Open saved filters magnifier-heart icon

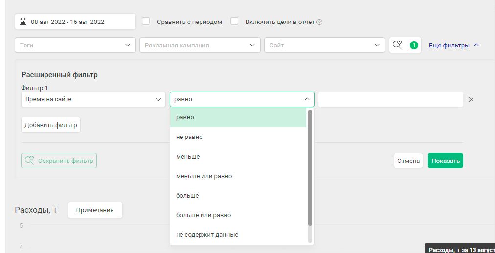[398, 45]
